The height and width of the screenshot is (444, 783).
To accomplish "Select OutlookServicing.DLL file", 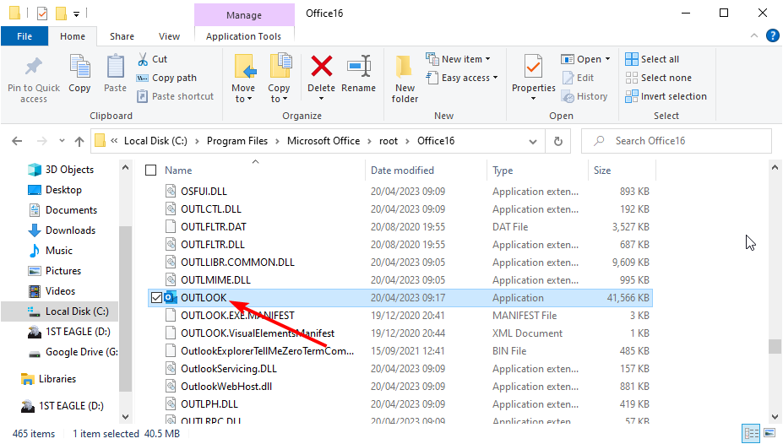I will tap(229, 369).
